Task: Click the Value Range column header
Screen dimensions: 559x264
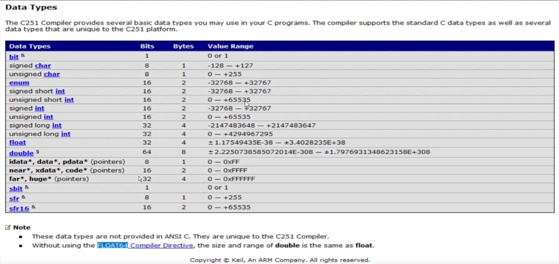Action: pyautogui.click(x=230, y=46)
